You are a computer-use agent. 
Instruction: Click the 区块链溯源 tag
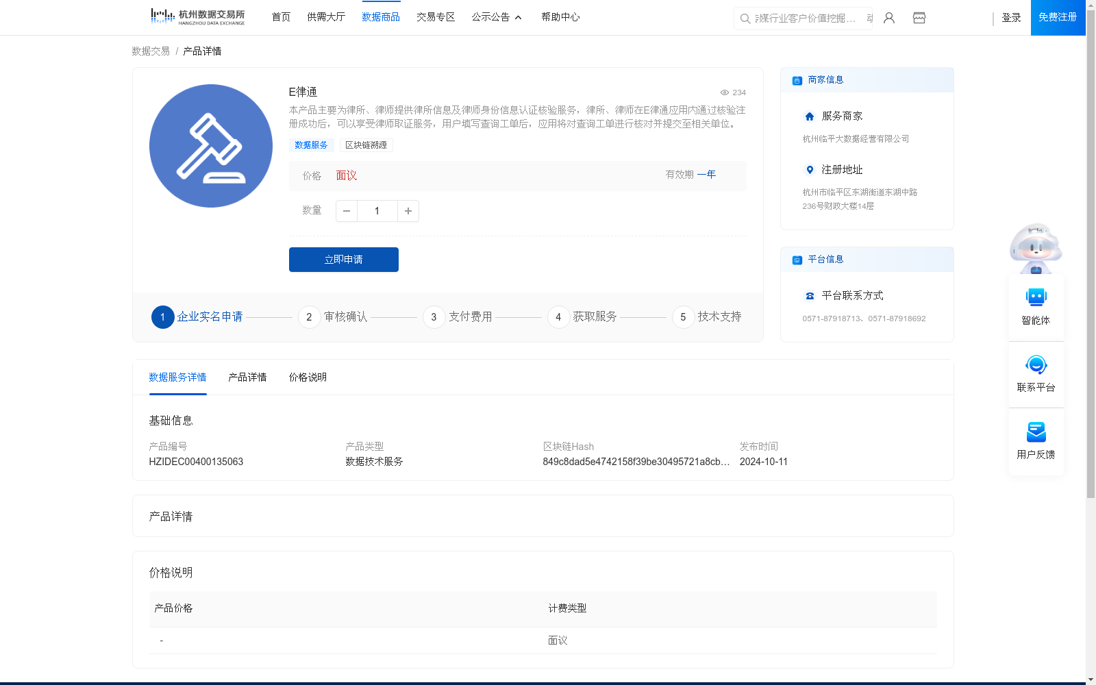pyautogui.click(x=366, y=145)
